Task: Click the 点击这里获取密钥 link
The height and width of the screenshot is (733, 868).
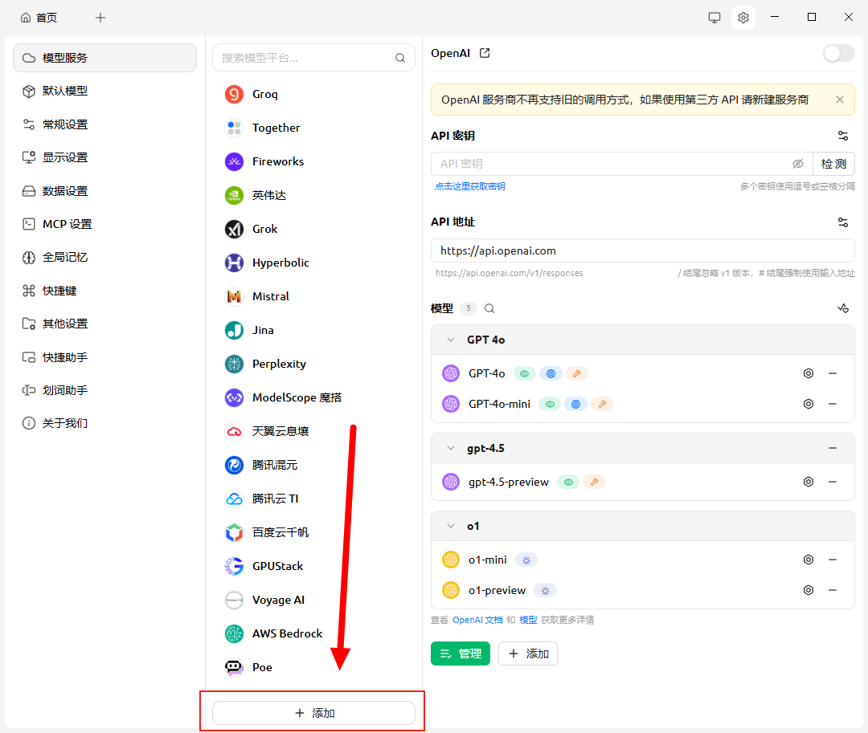Action: coord(470,186)
